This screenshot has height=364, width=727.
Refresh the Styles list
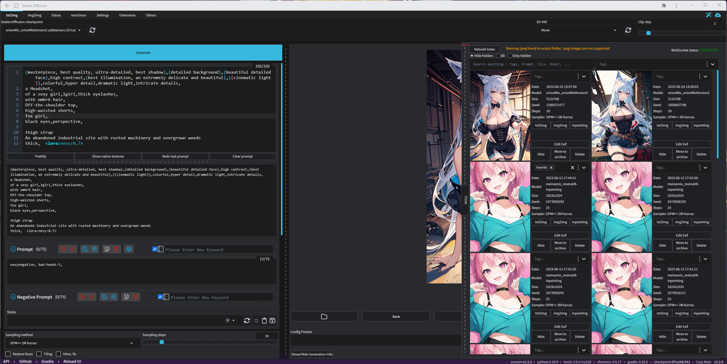[x=247, y=321]
